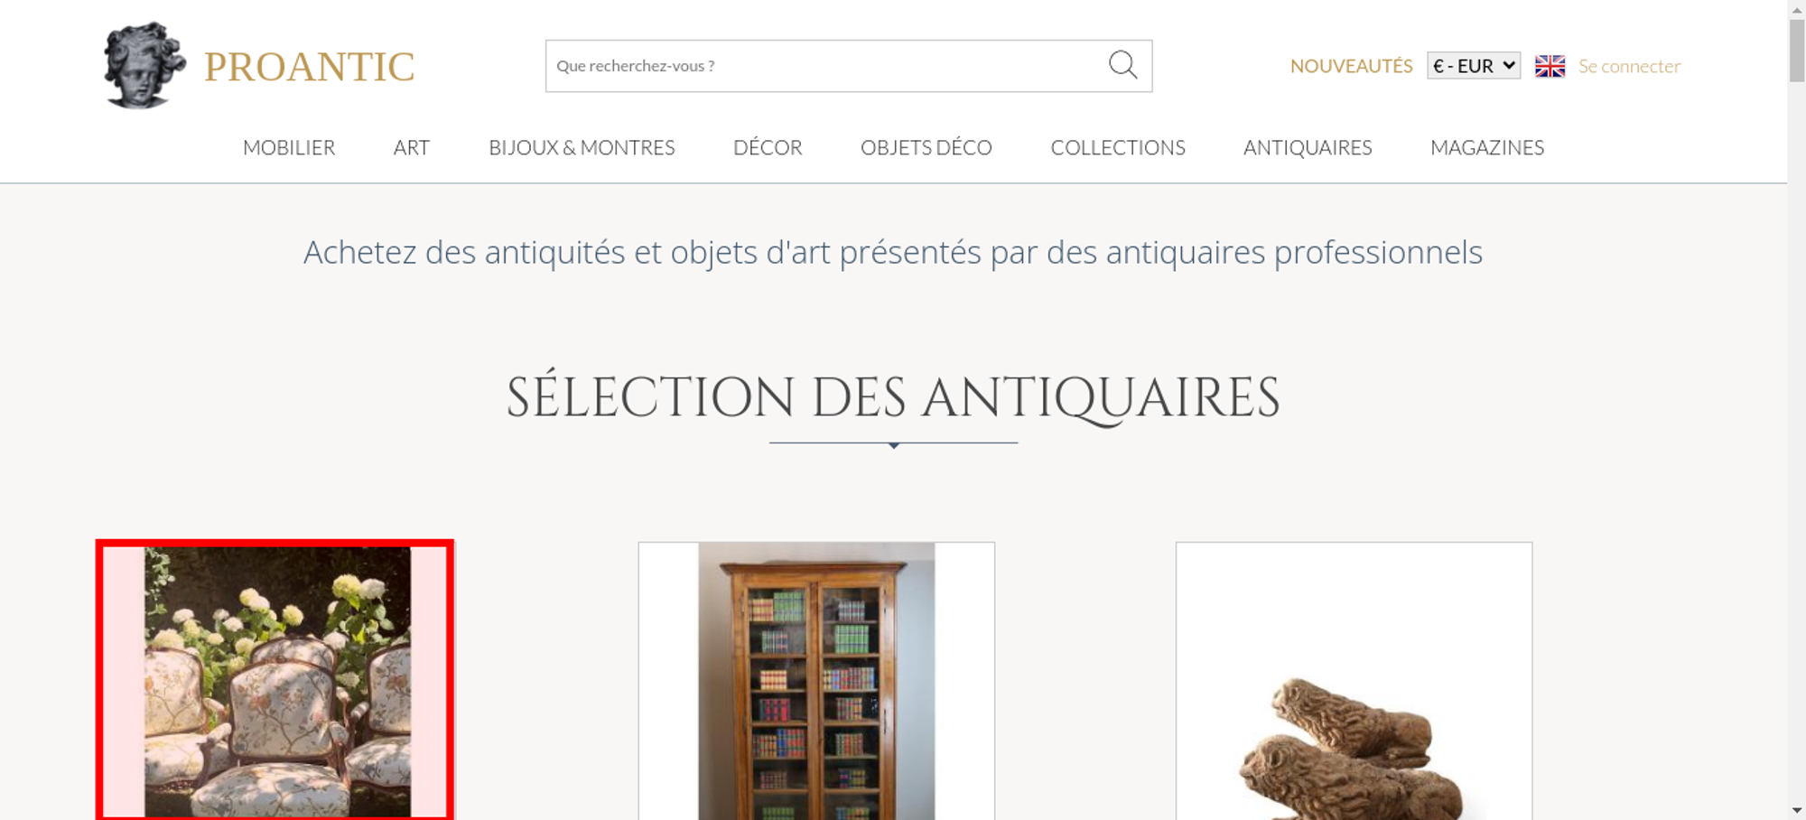Open the carved lions sculpture thumbnail
This screenshot has width=1806, height=820.
click(x=1354, y=681)
